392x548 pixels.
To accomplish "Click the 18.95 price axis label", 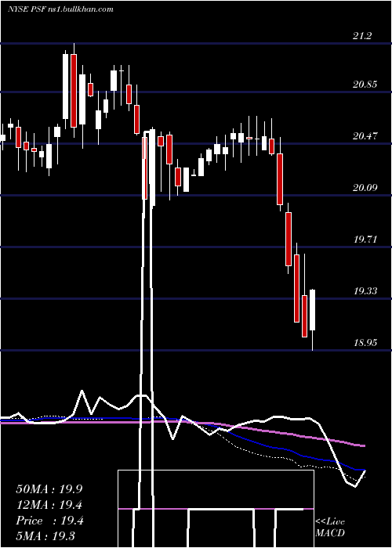I will pos(365,343).
